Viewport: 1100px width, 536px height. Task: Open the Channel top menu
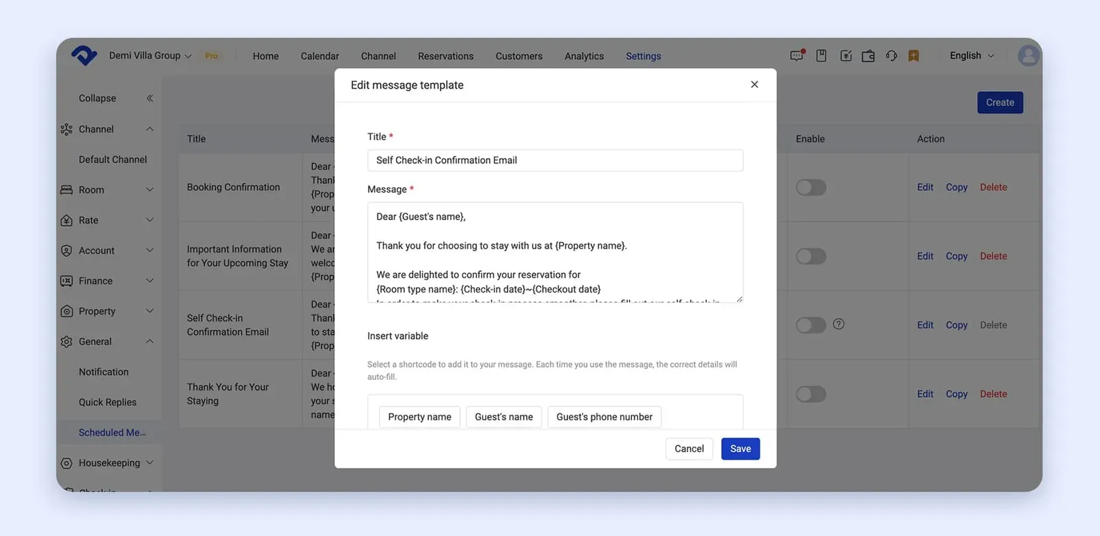click(378, 56)
